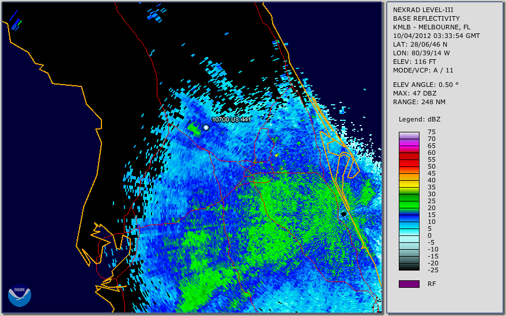Select the MAX: 47 DBZ value
Screen dimensions: 506x316
click(414, 93)
